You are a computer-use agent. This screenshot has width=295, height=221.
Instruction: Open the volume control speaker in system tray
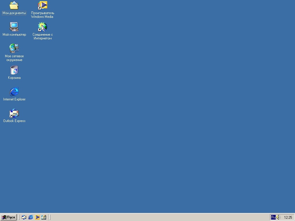(279, 217)
